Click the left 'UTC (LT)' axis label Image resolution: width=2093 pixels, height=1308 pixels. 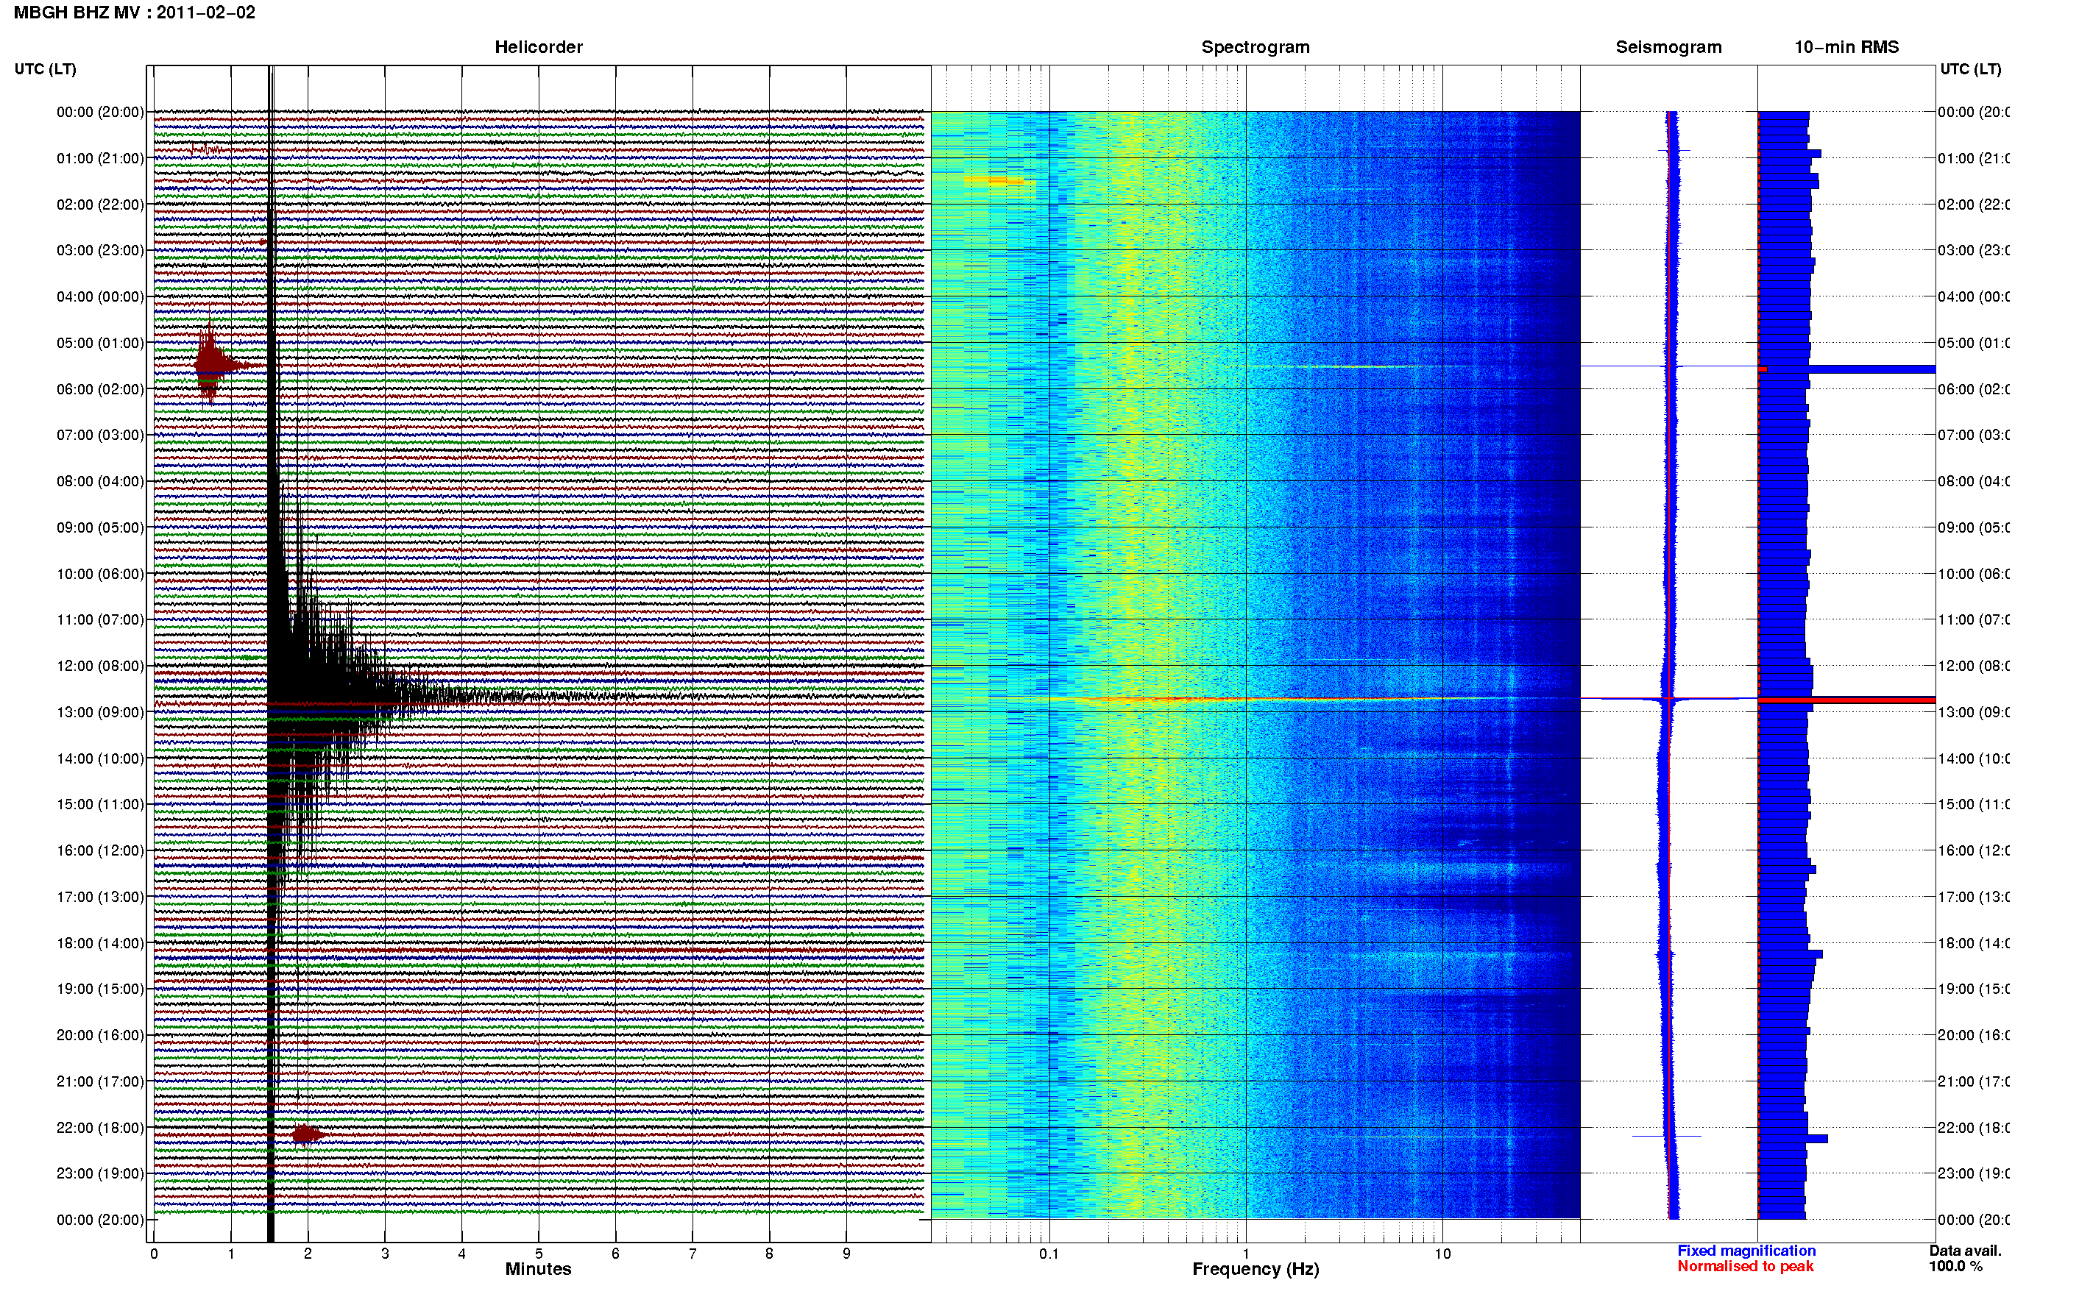(x=45, y=69)
